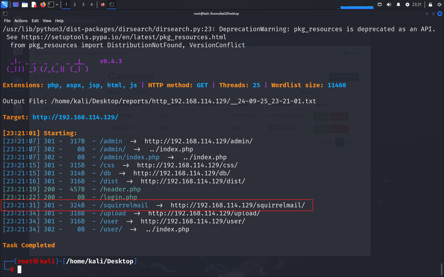Open the volume control tray icon
The height and width of the screenshot is (277, 444).
point(389,5)
